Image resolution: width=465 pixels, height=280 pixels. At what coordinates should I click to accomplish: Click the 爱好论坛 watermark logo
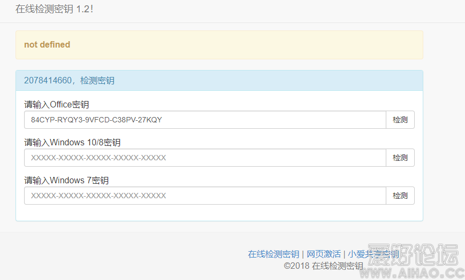[413, 255]
